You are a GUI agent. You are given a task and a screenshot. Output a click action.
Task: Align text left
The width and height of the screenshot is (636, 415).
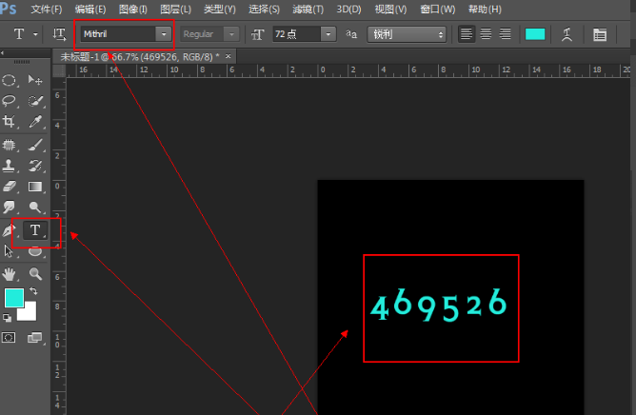(467, 33)
